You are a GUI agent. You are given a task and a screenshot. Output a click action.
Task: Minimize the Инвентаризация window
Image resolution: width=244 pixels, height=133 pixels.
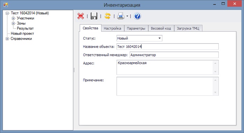pyautogui.click(x=215, y=4)
